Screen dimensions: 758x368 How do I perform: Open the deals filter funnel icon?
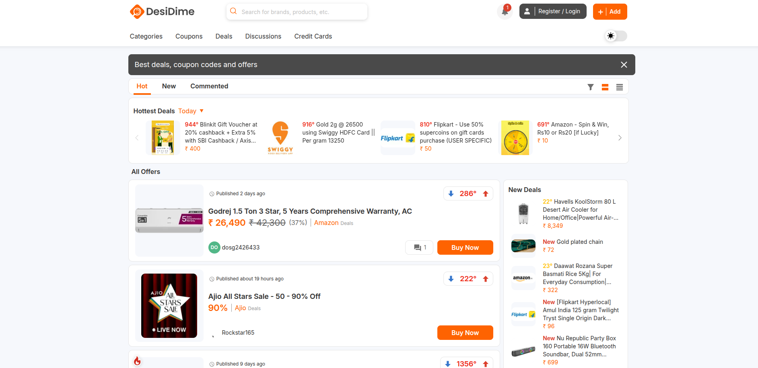(x=590, y=87)
